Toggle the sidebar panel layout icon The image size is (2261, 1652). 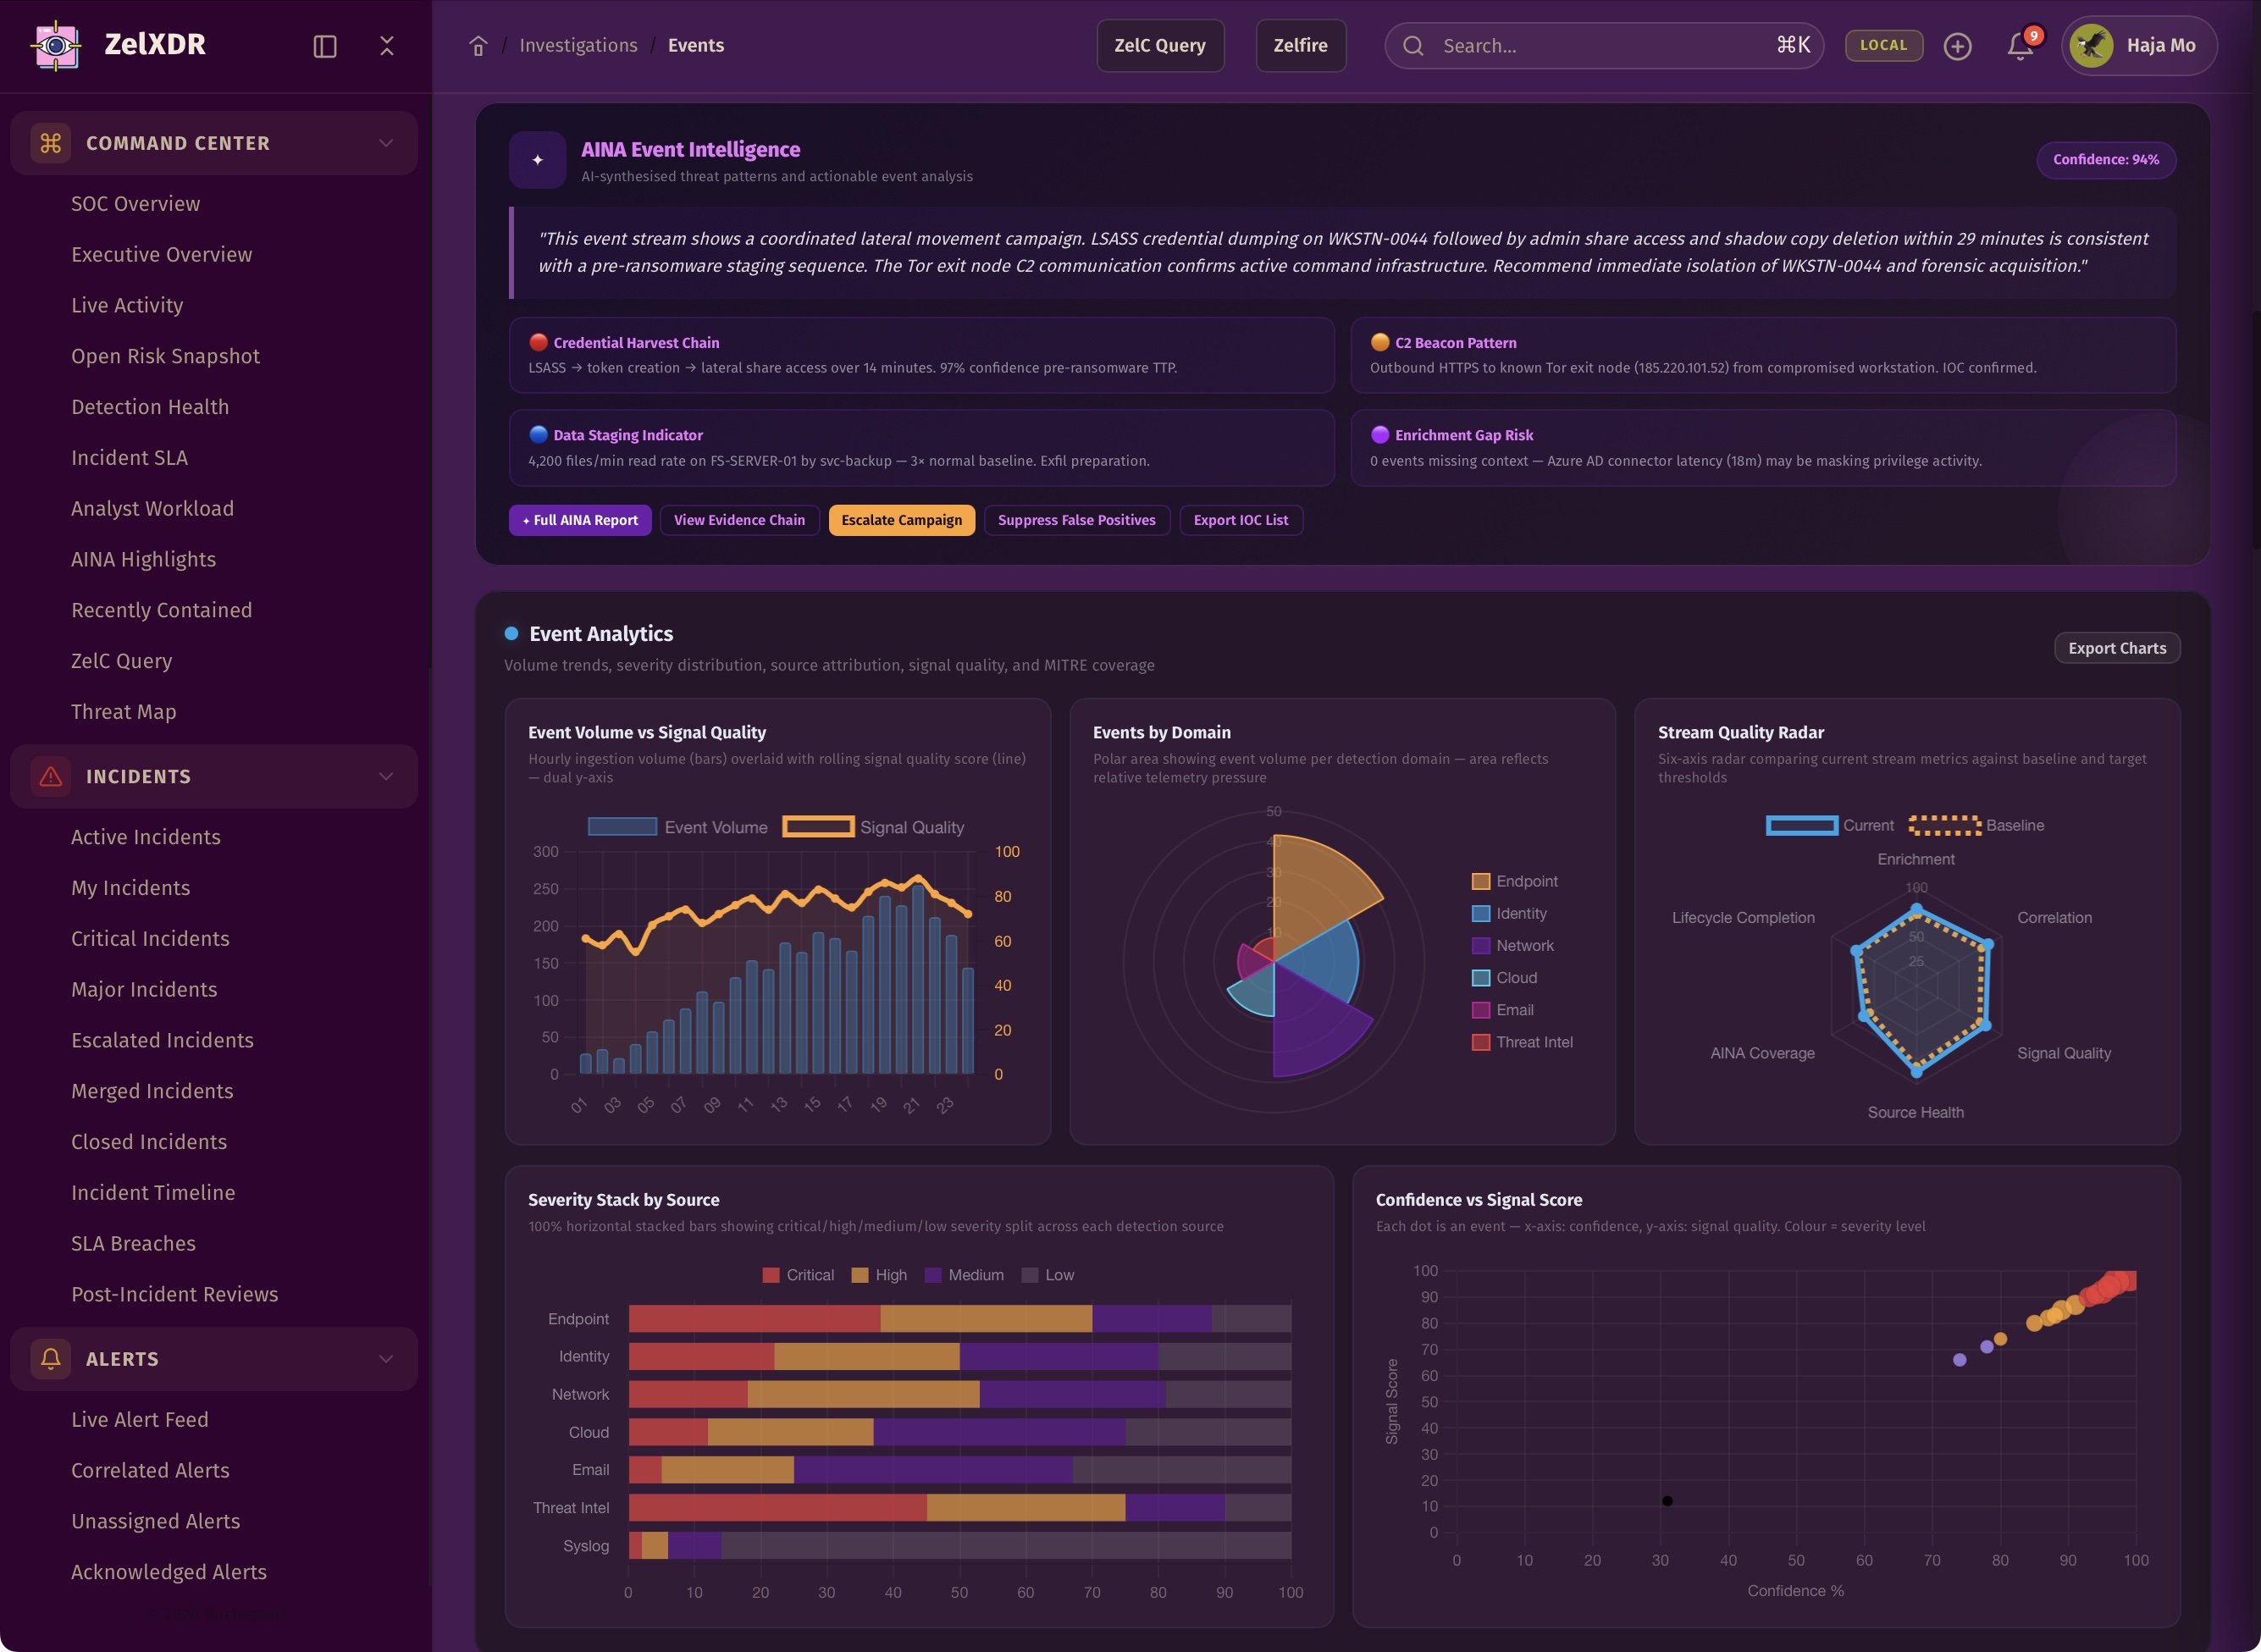point(325,46)
